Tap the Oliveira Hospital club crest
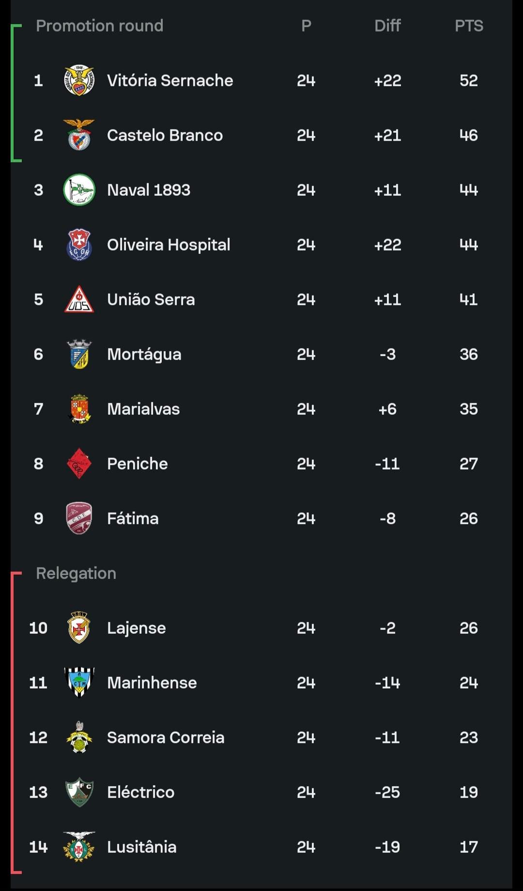Screen dimensions: 523x891 click(79, 245)
